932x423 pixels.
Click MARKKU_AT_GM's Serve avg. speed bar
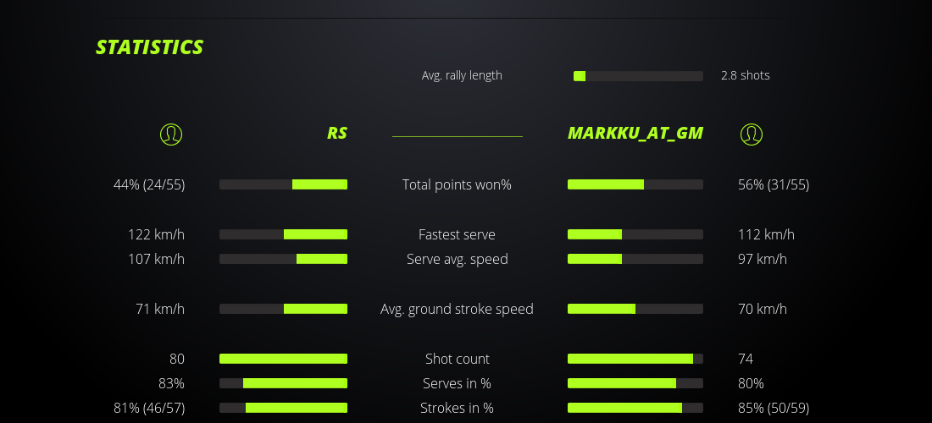[635, 259]
